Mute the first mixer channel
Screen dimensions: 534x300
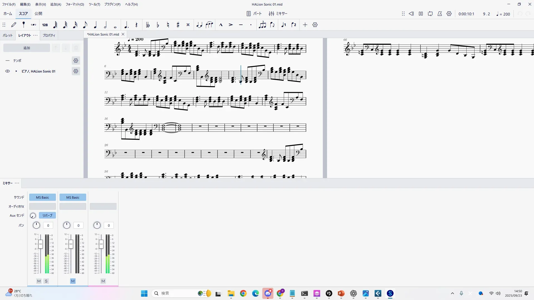coord(39,281)
